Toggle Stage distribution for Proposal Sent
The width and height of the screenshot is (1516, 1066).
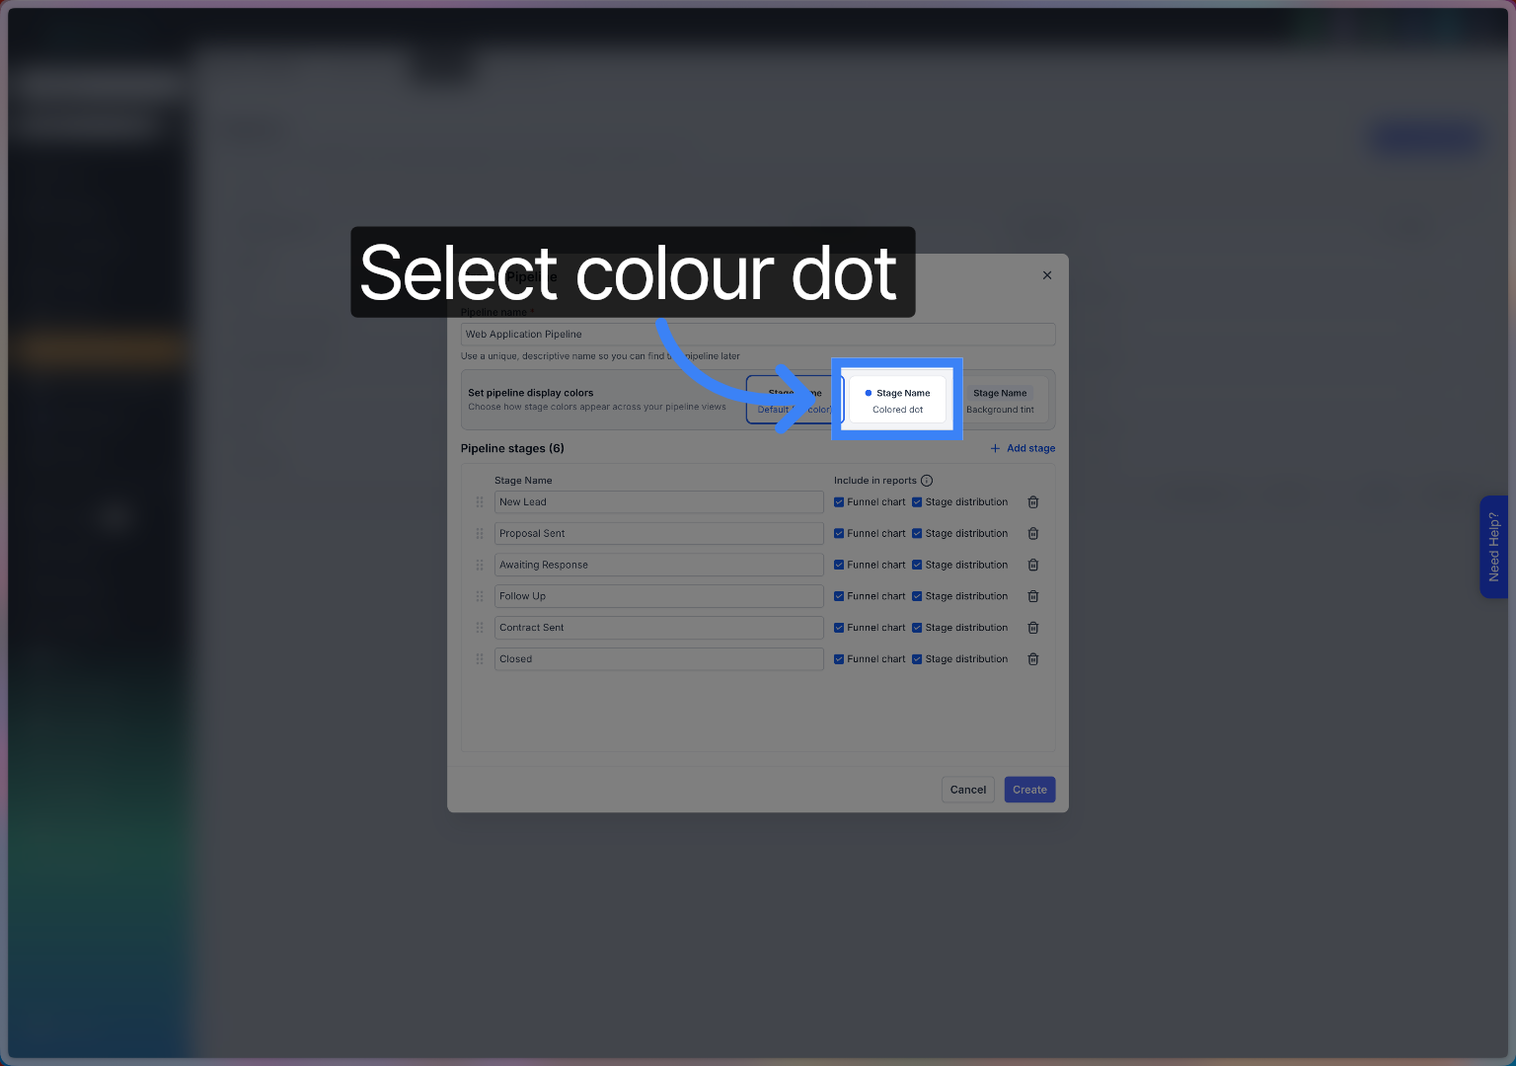coord(917,534)
